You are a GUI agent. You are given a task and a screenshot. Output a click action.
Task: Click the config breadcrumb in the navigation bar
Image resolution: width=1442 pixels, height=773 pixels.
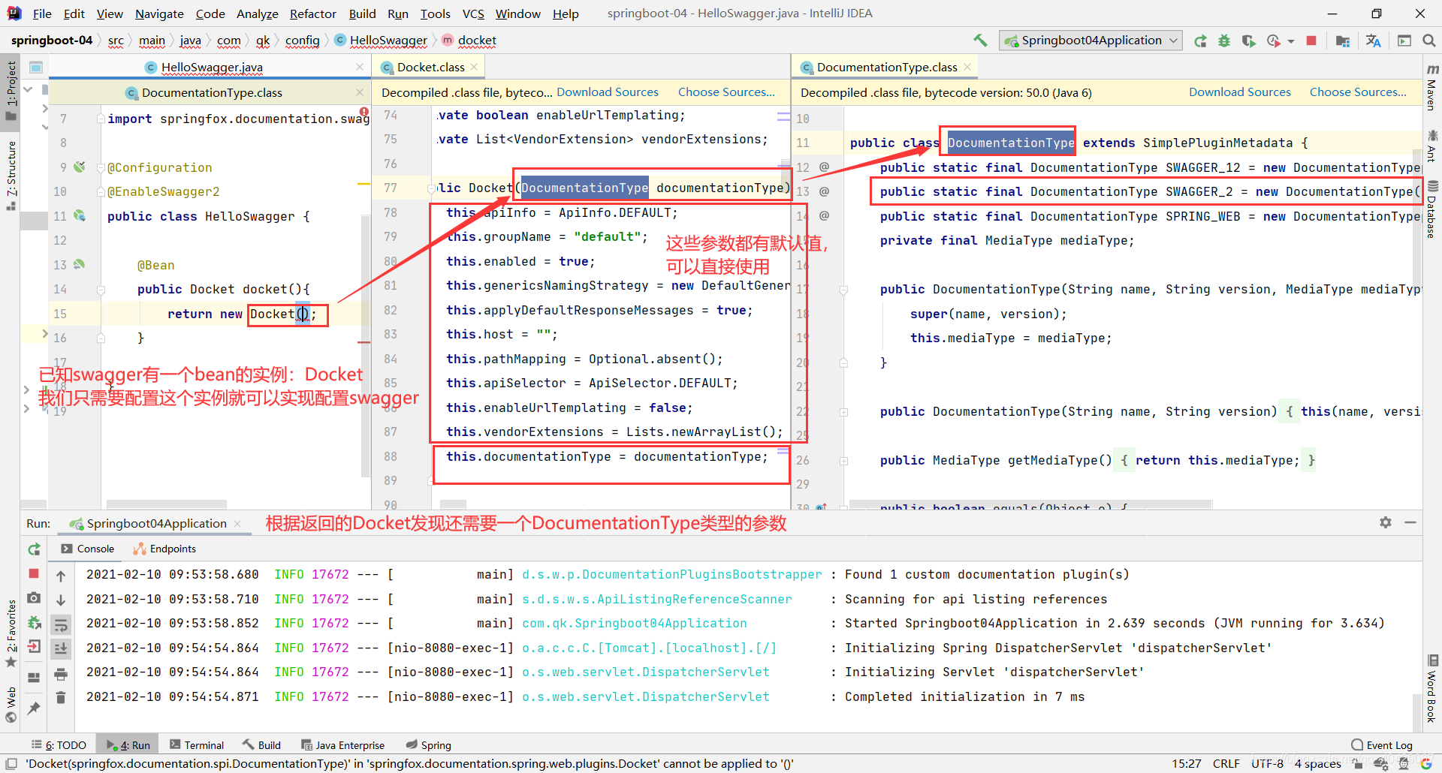pyautogui.click(x=303, y=41)
